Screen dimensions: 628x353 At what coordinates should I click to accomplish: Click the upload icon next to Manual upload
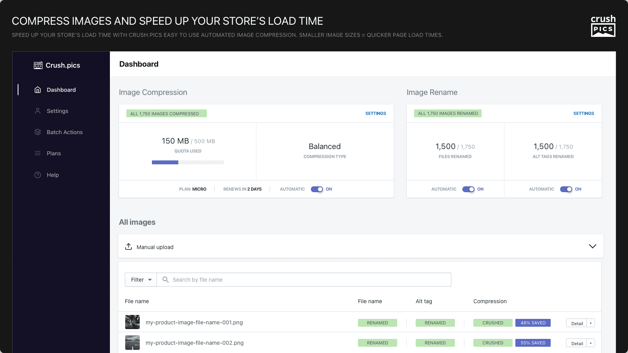(x=129, y=246)
